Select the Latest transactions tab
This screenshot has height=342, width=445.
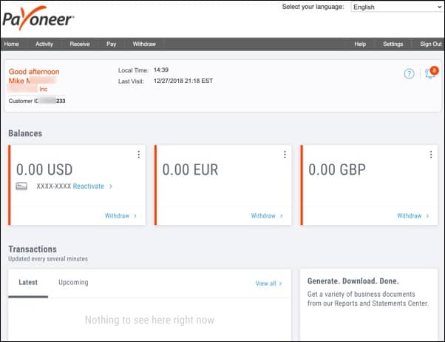pyautogui.click(x=28, y=283)
